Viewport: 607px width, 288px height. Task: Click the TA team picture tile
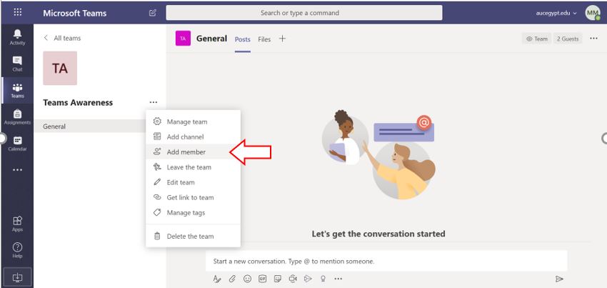point(60,68)
